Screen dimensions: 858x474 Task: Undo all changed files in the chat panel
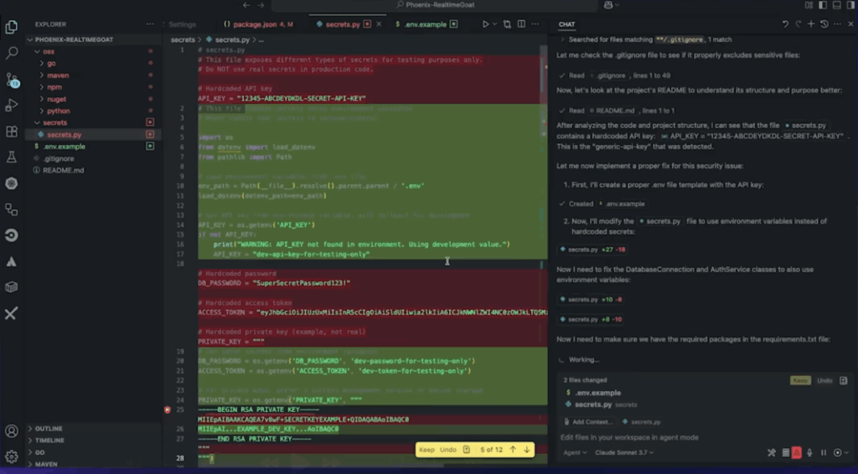point(824,380)
